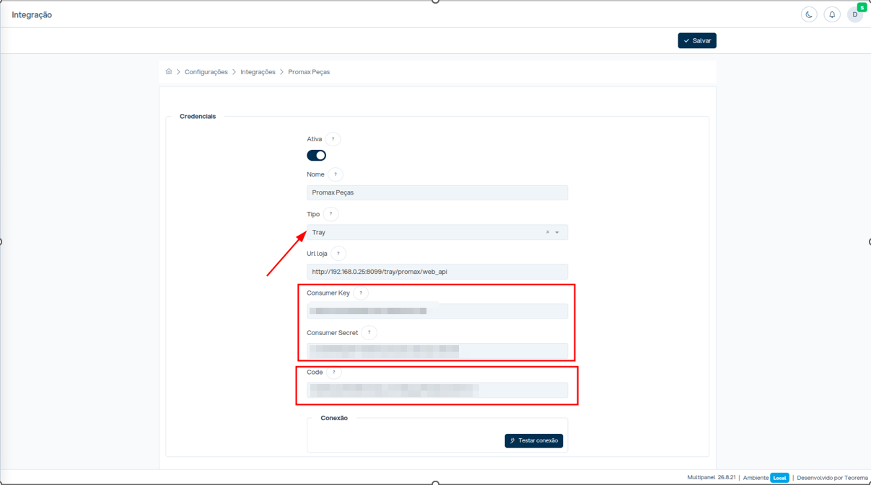Show help for the Ativa field
Screen dimensions: 871x485
click(333, 139)
